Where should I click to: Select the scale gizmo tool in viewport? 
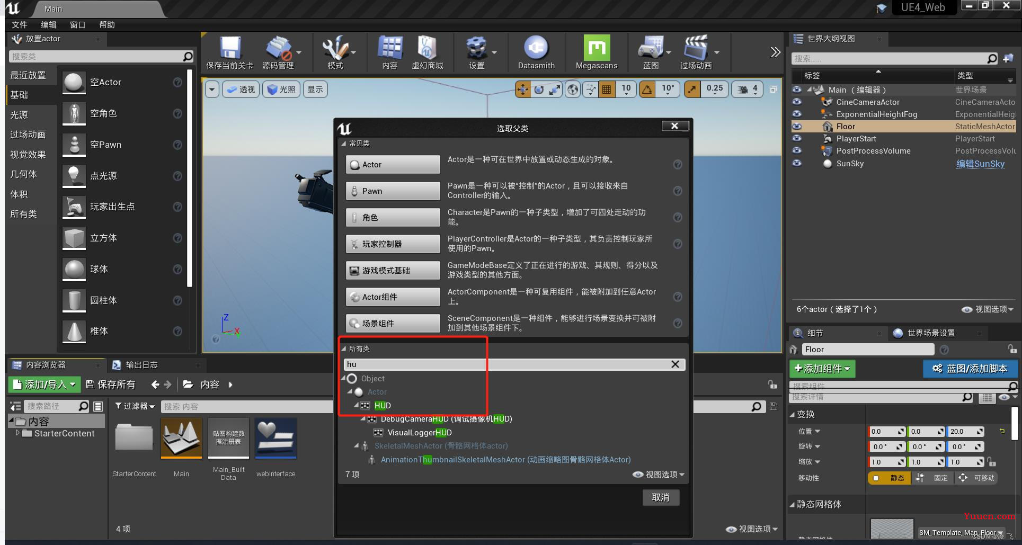(555, 90)
